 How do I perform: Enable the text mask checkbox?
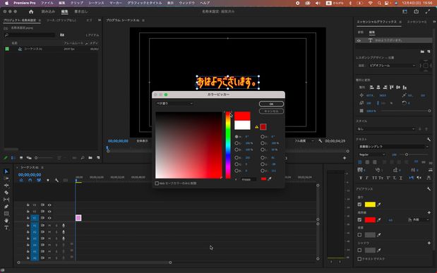pyautogui.click(x=359, y=259)
